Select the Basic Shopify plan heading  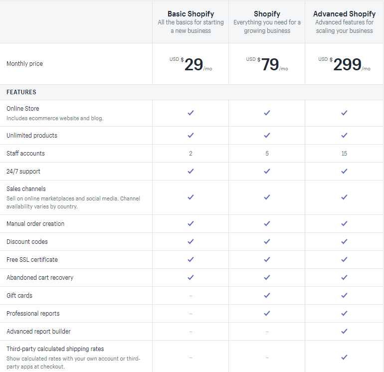[191, 14]
